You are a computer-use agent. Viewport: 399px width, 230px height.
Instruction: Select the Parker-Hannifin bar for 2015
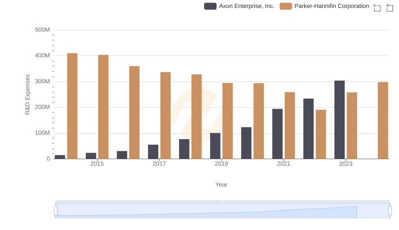[103, 107]
